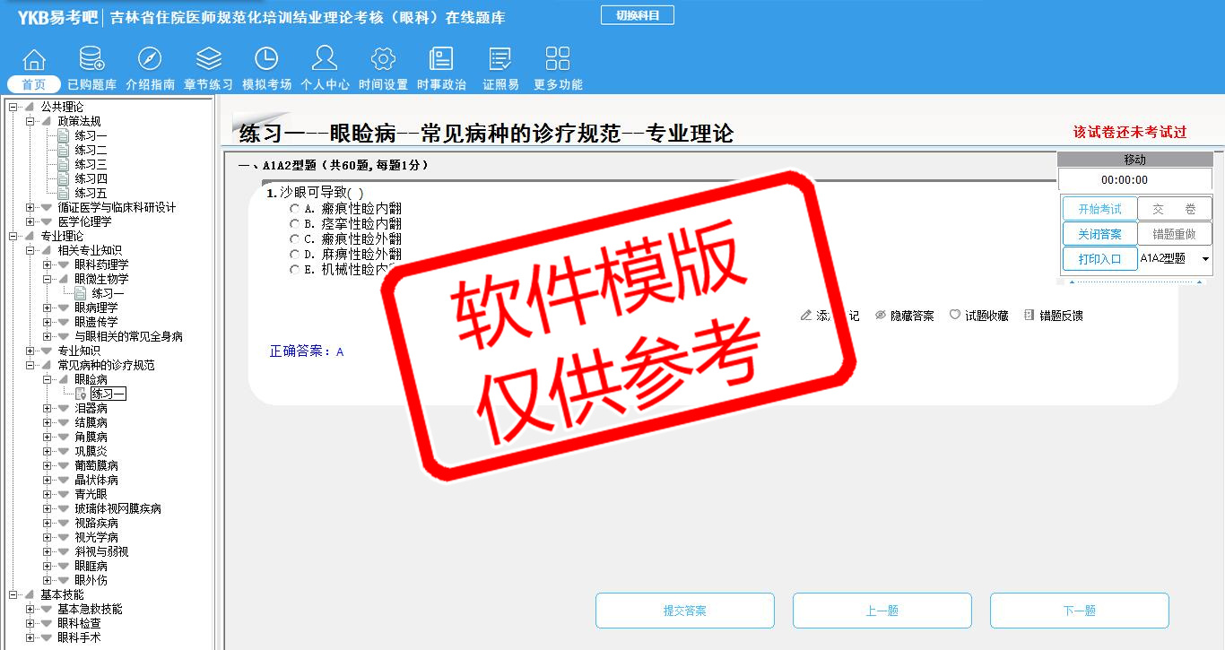This screenshot has width=1225, height=650.
Task: Expand the 青光眼 tree node
Action: tap(48, 494)
